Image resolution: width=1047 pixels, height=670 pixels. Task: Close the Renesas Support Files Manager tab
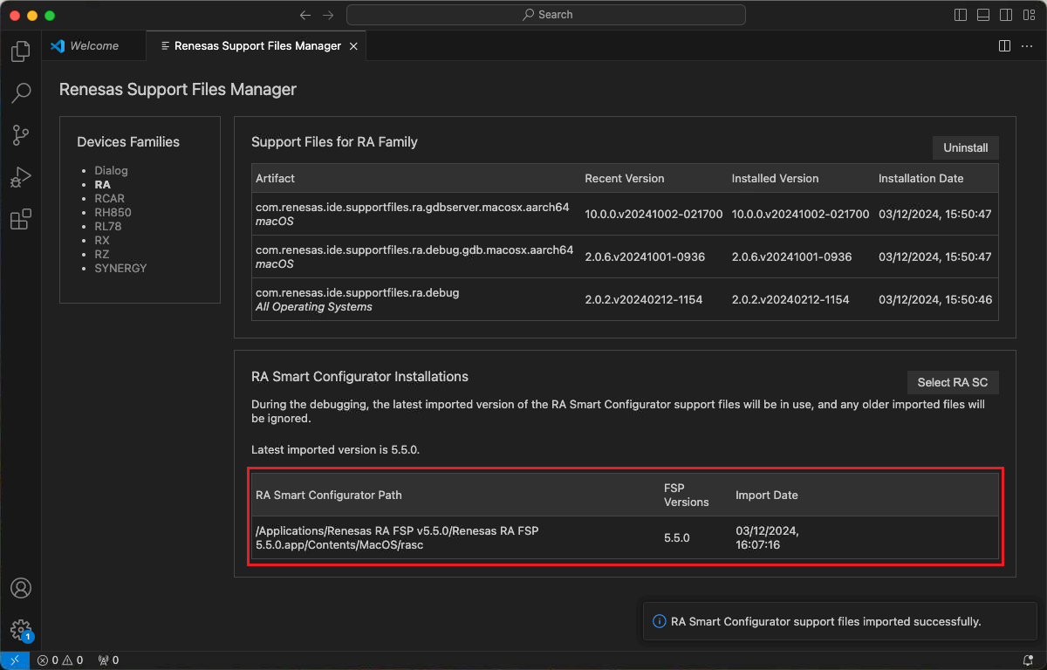tap(353, 46)
